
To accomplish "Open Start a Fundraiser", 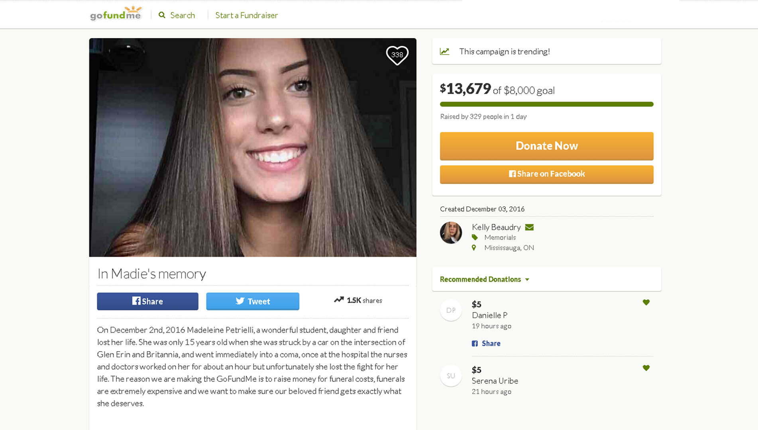I will 246,15.
